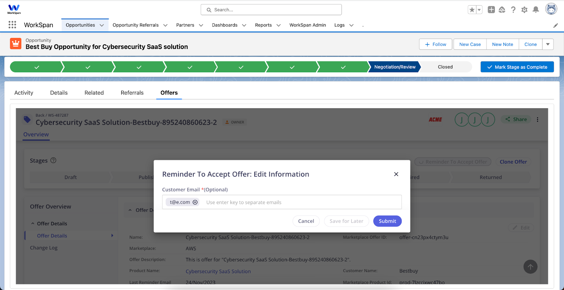The width and height of the screenshot is (564, 290).
Task: Open the WorkSpan Admin nav item
Action: (x=308, y=25)
